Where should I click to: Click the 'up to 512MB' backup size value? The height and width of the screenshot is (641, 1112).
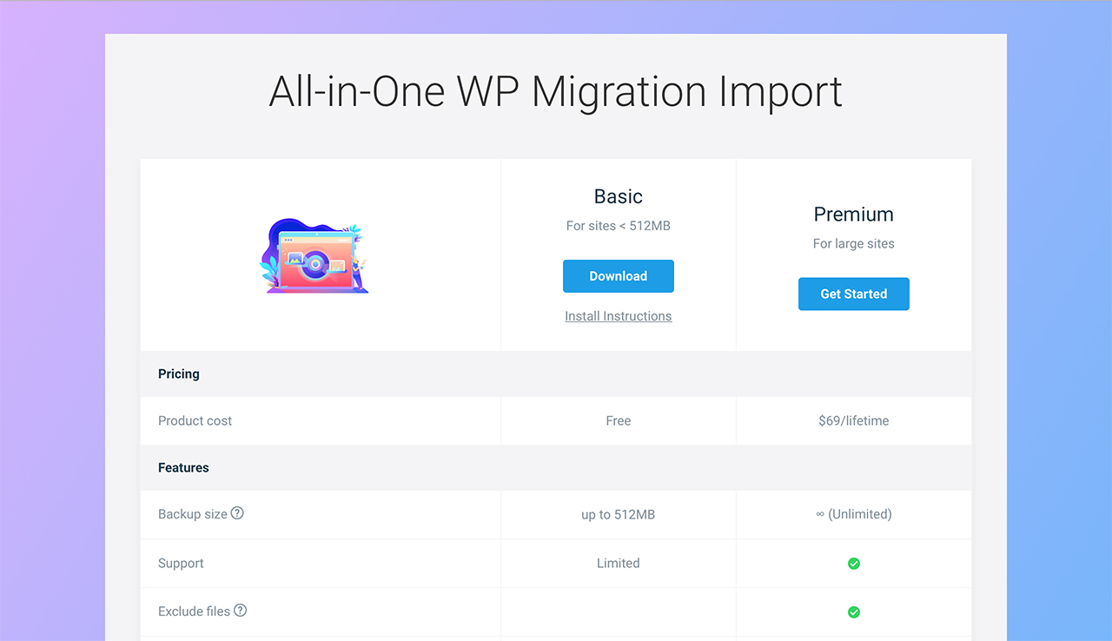(618, 513)
